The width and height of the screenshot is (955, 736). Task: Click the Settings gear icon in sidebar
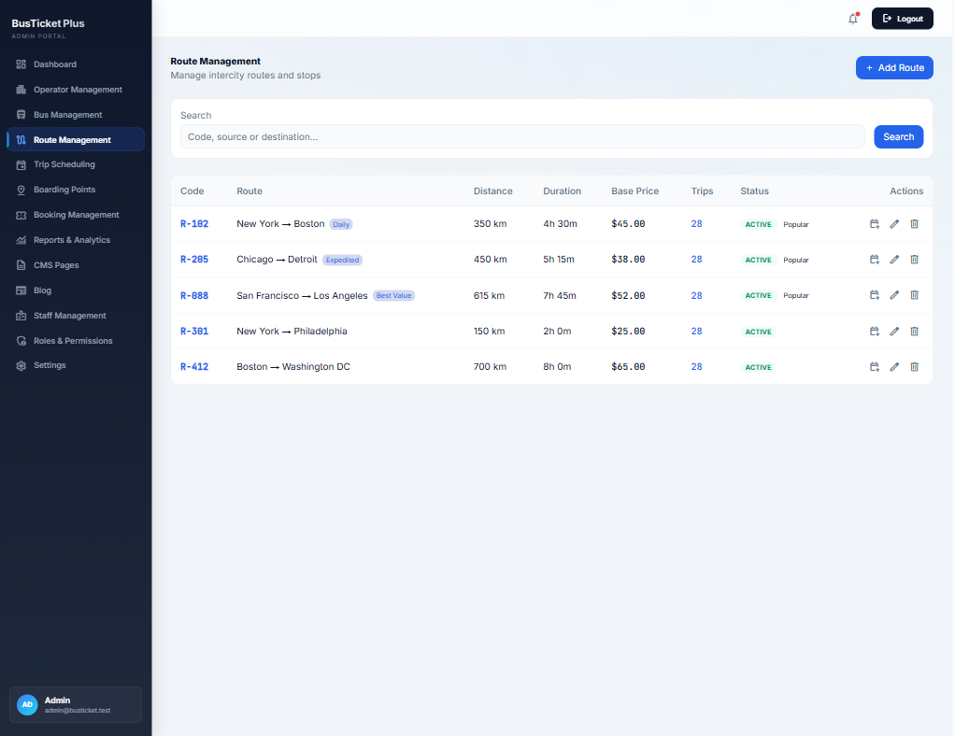coord(21,365)
